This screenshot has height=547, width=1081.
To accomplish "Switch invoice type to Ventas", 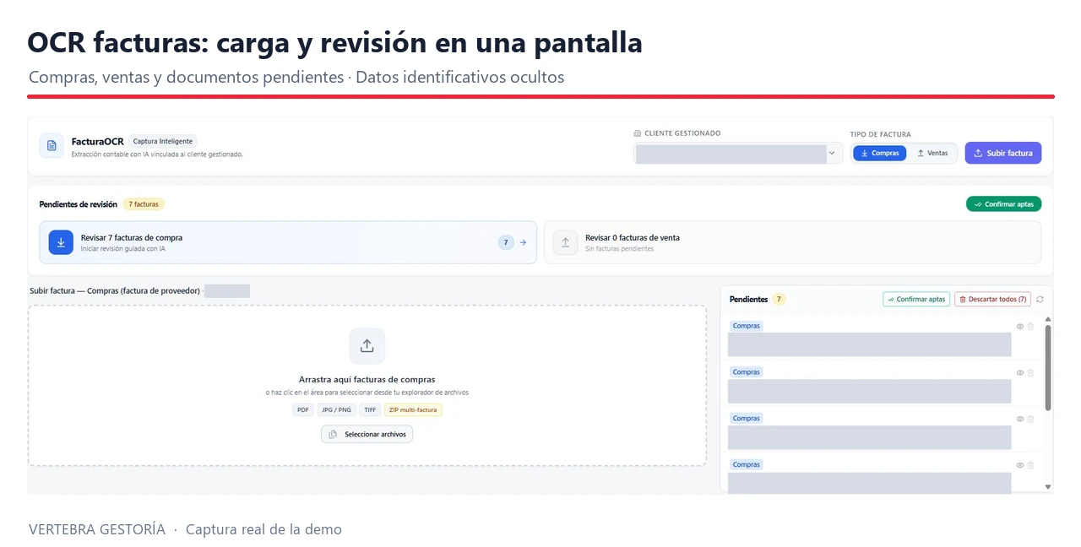I will (932, 153).
